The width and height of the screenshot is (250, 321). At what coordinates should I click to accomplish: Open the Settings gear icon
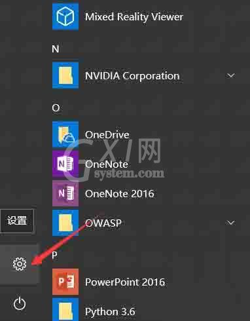(x=20, y=264)
